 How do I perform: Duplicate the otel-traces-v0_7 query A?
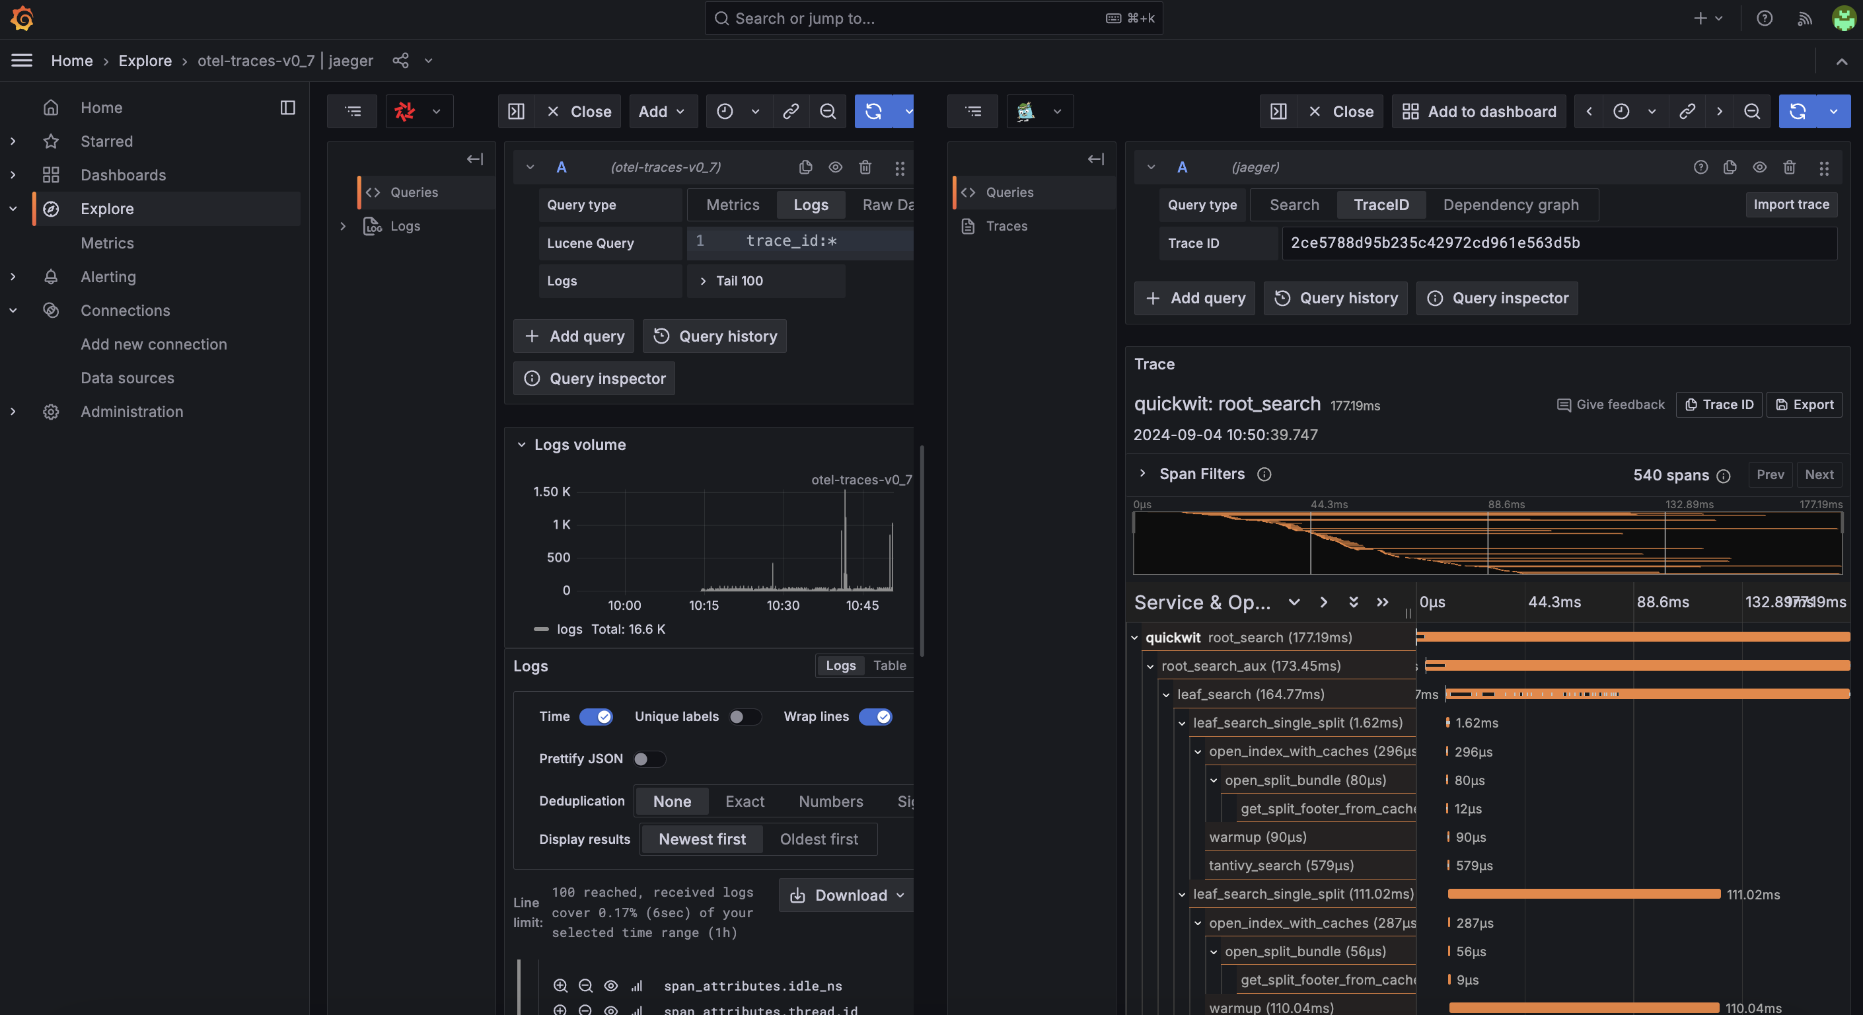[x=806, y=168]
